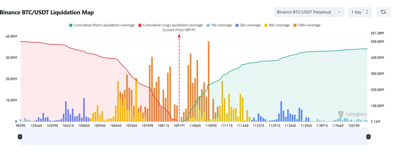Click the 40.00M left axis label
Image resolution: width=393 pixels, height=152 pixels.
click(x=11, y=36)
